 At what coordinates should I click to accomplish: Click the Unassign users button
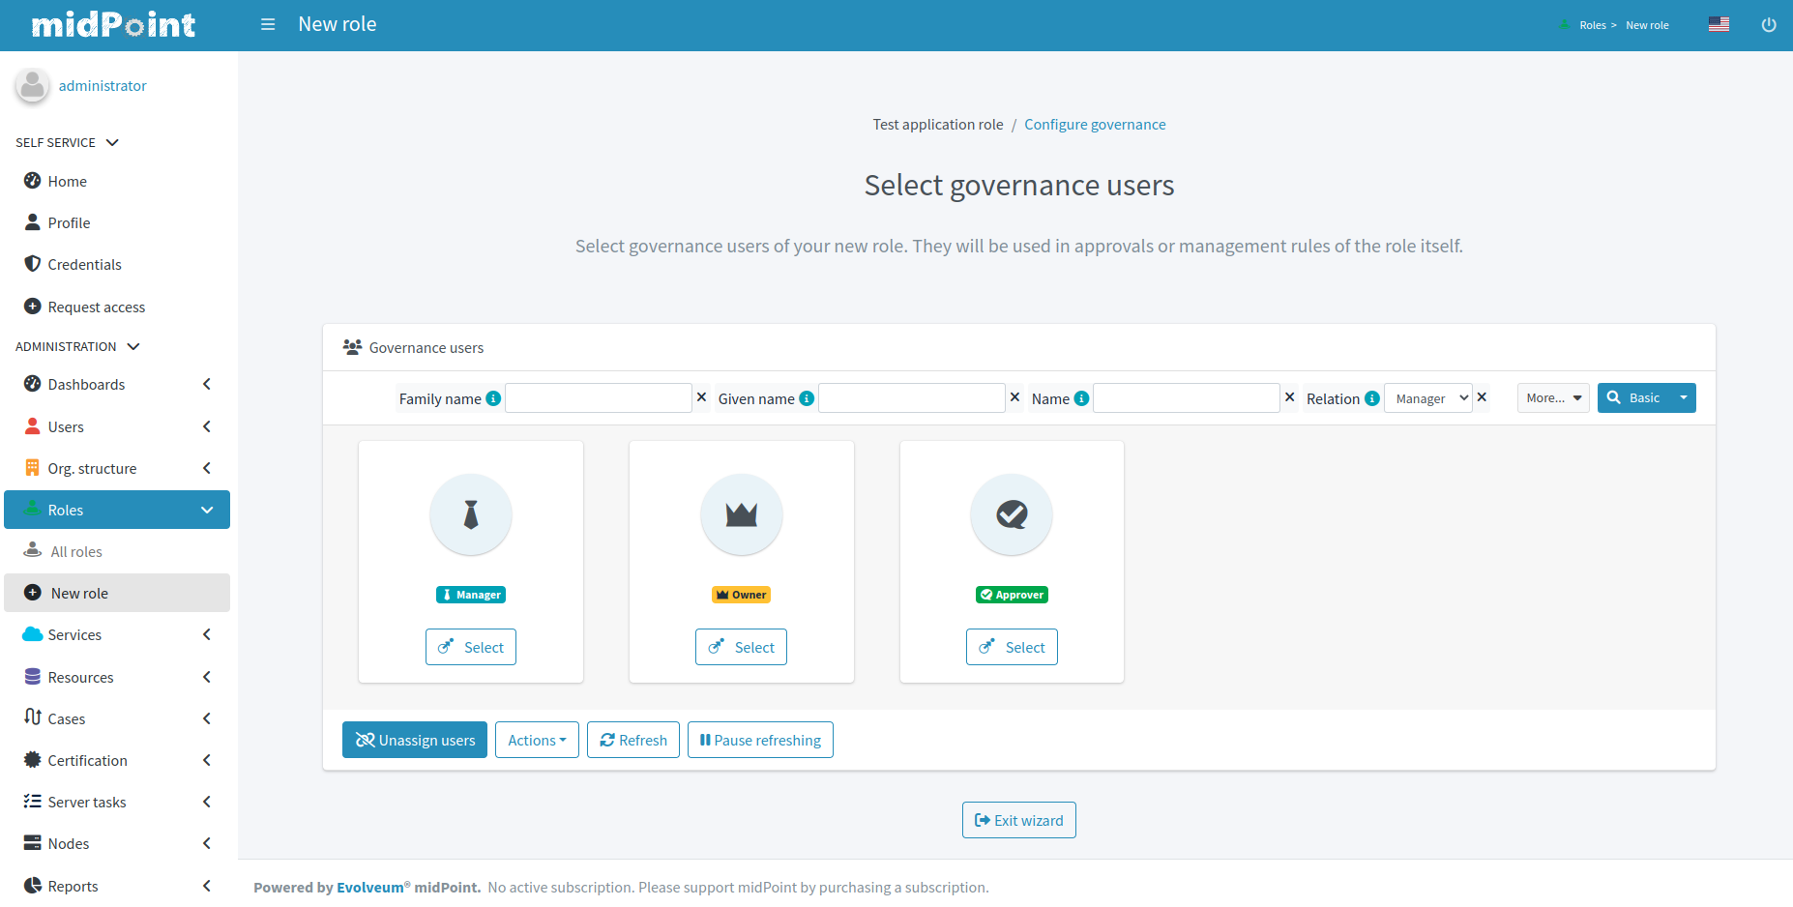coord(415,740)
